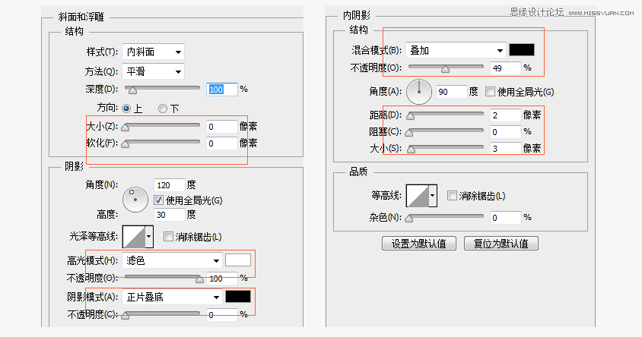The width and height of the screenshot is (642, 337).
Task: Click the 软化(F) value field
Action: [x=221, y=143]
